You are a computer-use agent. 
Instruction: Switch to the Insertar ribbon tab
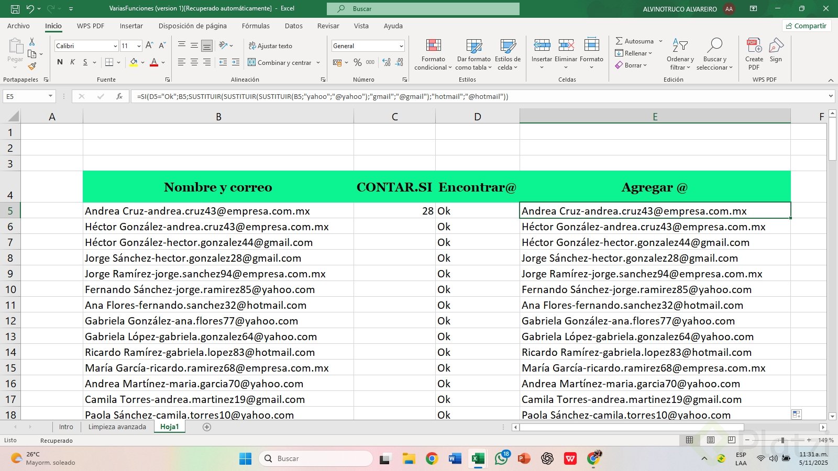point(131,26)
